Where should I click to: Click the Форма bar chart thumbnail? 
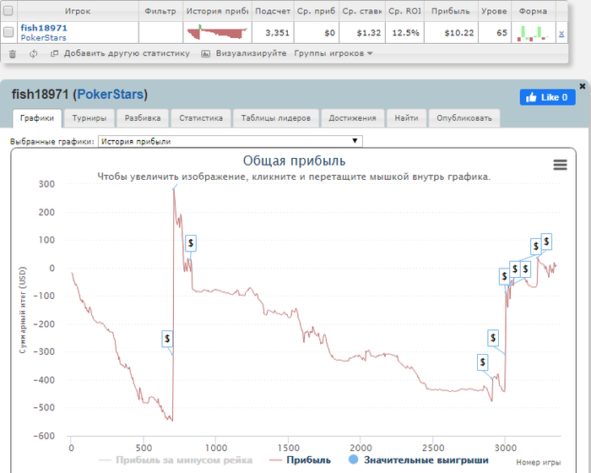(x=533, y=33)
